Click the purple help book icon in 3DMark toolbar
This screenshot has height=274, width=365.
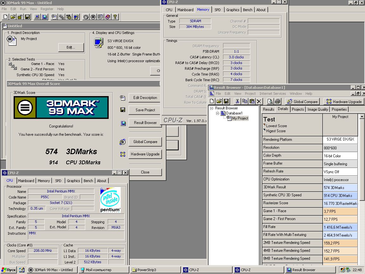click(107, 17)
